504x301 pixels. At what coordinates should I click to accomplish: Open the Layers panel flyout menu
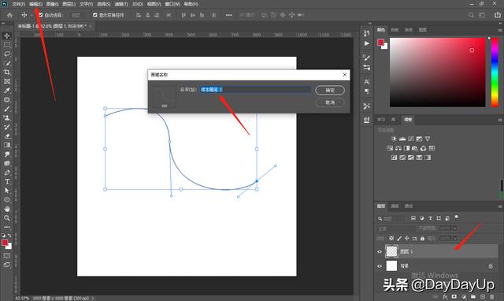[x=500, y=206]
